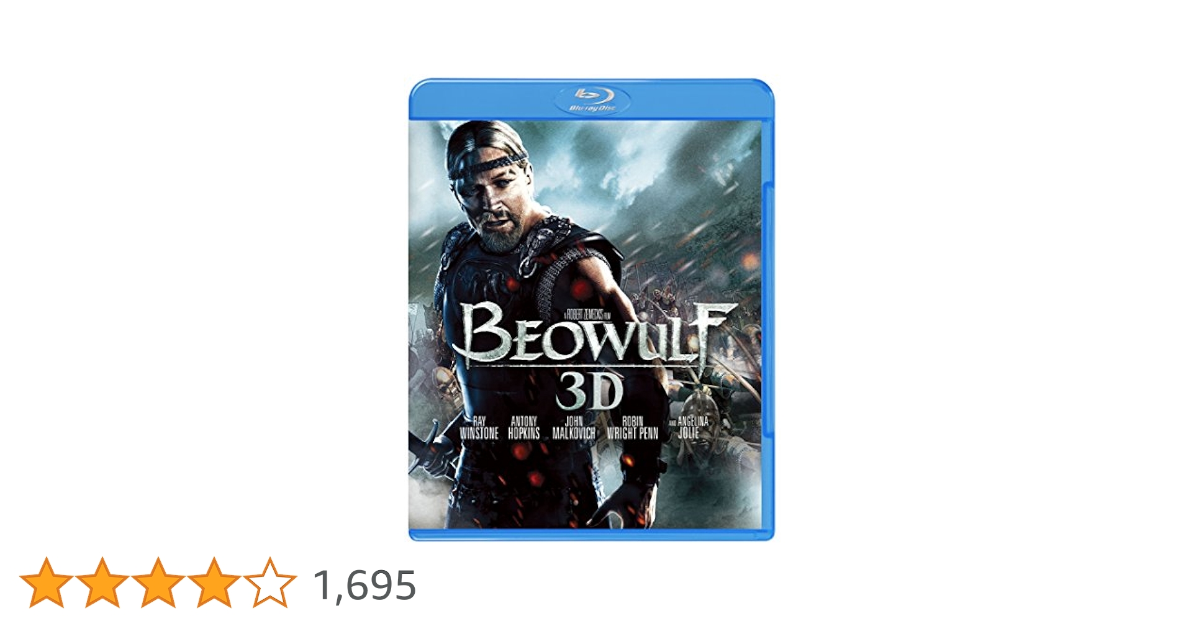
Task: Open the 1,695 ratings count
Action: click(x=364, y=585)
